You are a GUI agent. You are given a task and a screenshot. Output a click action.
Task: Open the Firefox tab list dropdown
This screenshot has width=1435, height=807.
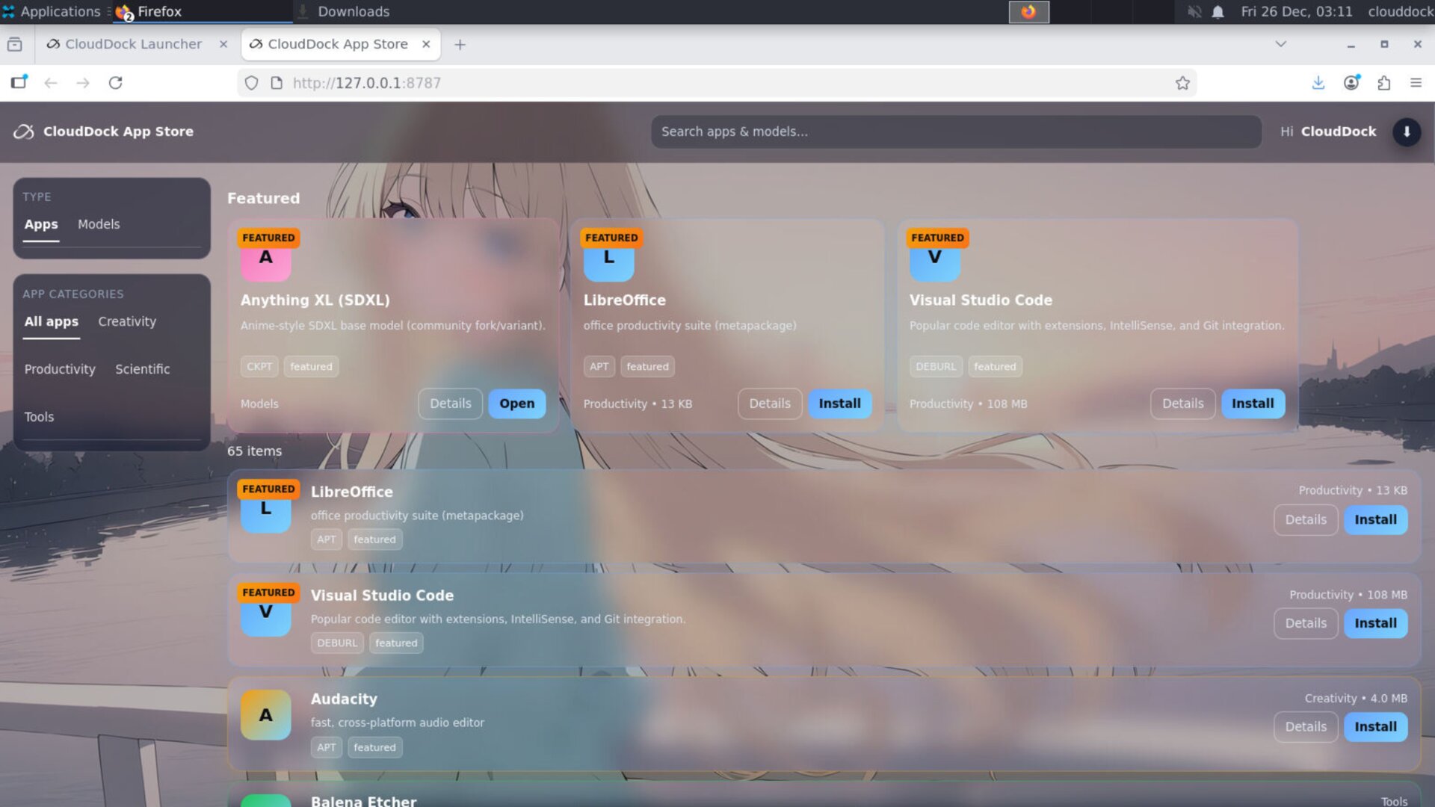click(1281, 44)
